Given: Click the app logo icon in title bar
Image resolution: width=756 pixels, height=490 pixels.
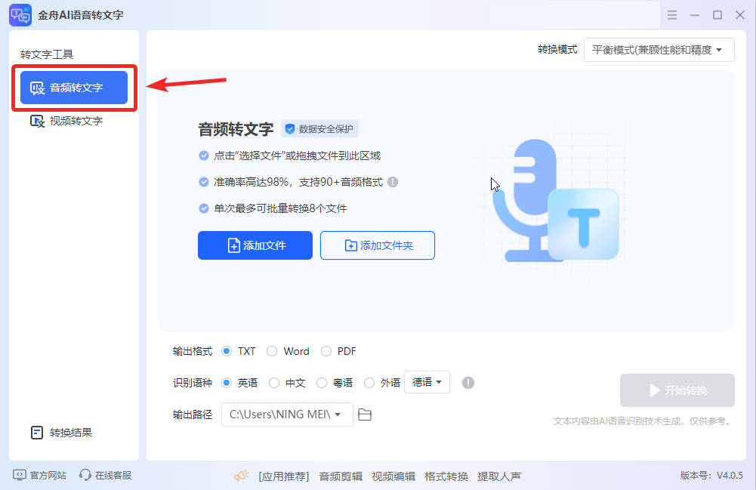Looking at the screenshot, I should [x=20, y=15].
